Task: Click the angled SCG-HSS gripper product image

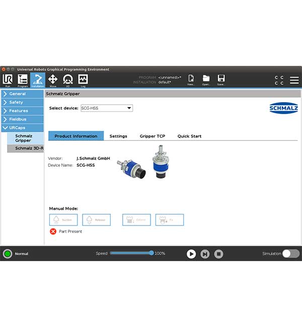Action: click(131, 169)
